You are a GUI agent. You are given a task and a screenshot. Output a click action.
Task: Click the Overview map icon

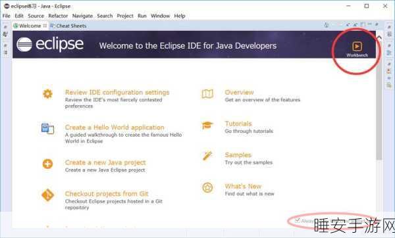(207, 94)
